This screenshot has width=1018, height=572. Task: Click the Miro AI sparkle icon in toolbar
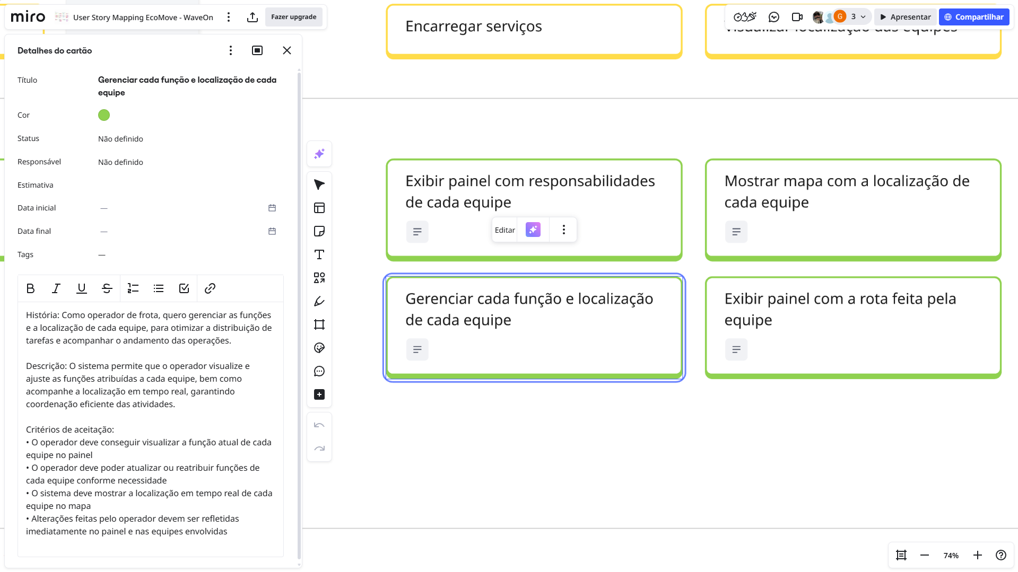pos(319,154)
